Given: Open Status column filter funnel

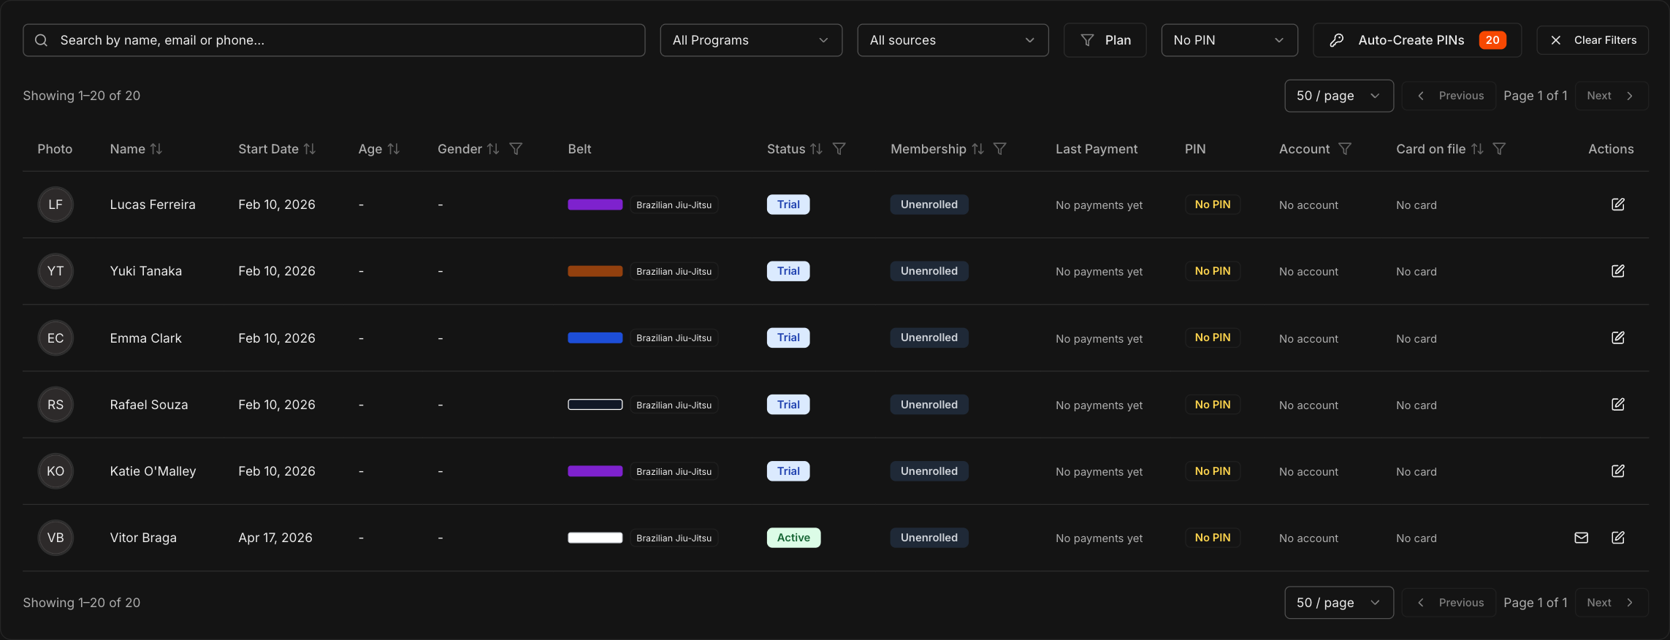Looking at the screenshot, I should point(839,149).
